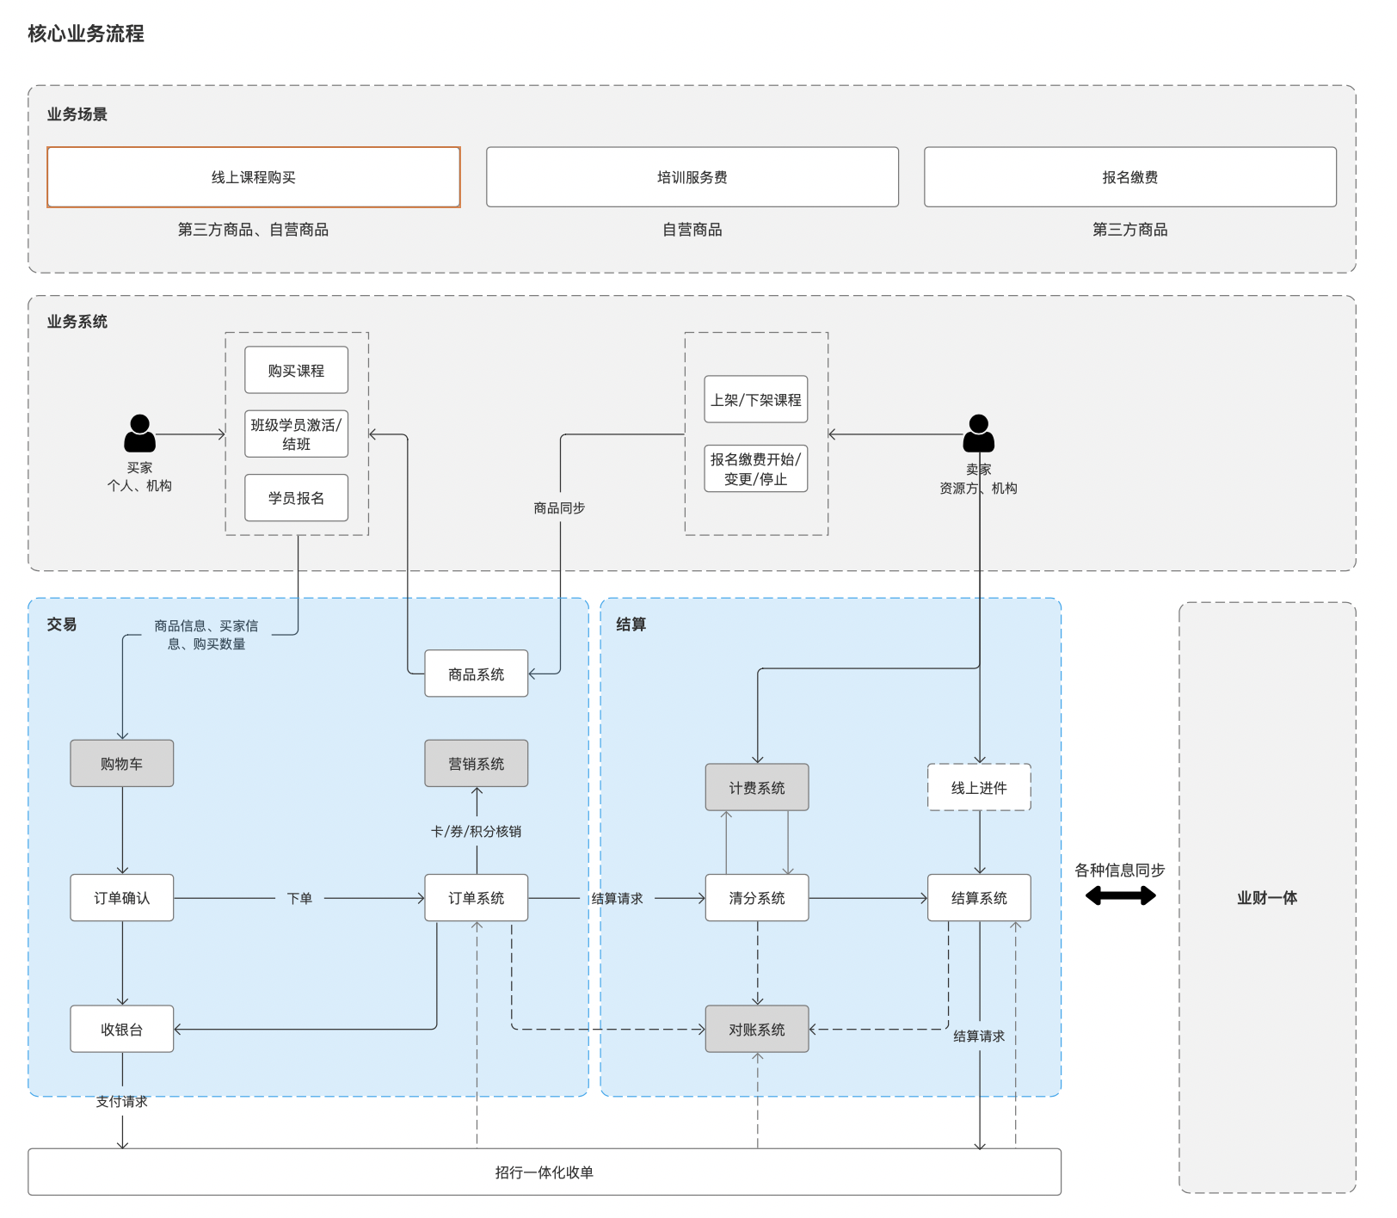Image resolution: width=1397 pixels, height=1218 pixels.
Task: Click the 支付请求 label
Action: [x=121, y=1101]
